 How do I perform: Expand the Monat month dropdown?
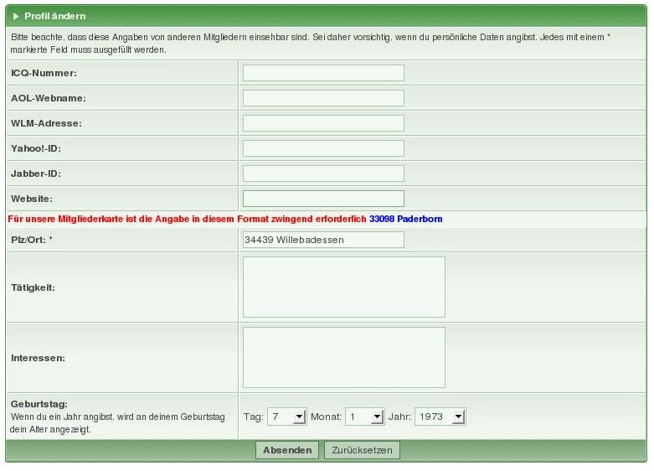(x=364, y=417)
